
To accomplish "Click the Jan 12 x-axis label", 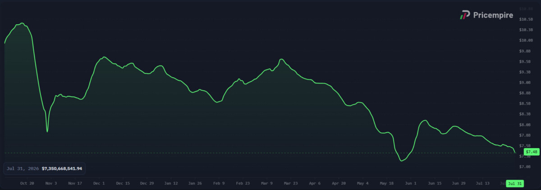I will click(x=171, y=184).
